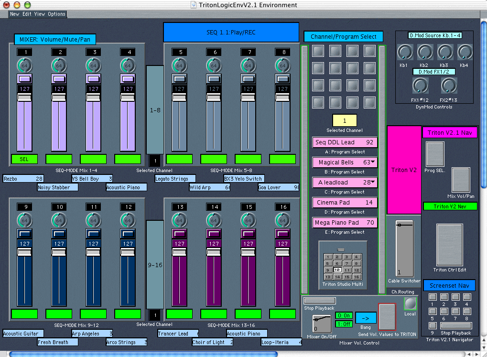
Task: Open the Magical Bells program dropdown
Action: pyautogui.click(x=345, y=162)
